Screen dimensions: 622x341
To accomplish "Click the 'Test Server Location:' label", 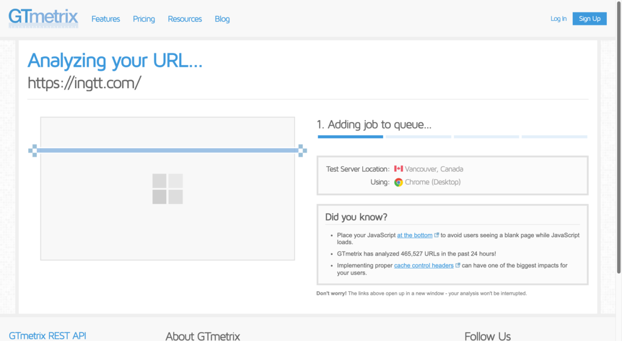I will click(x=358, y=169).
